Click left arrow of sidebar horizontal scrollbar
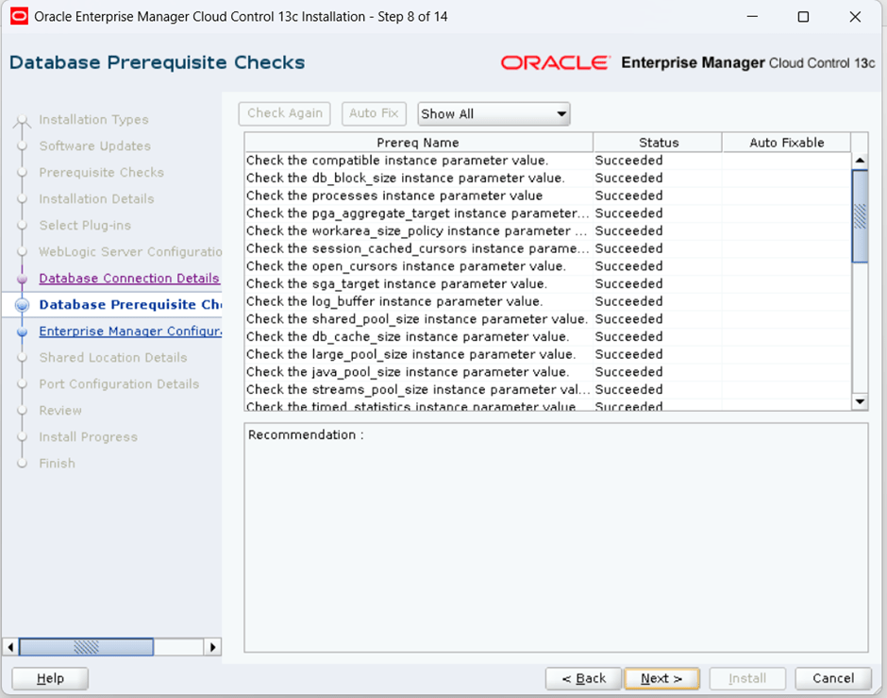The image size is (887, 698). click(11, 647)
